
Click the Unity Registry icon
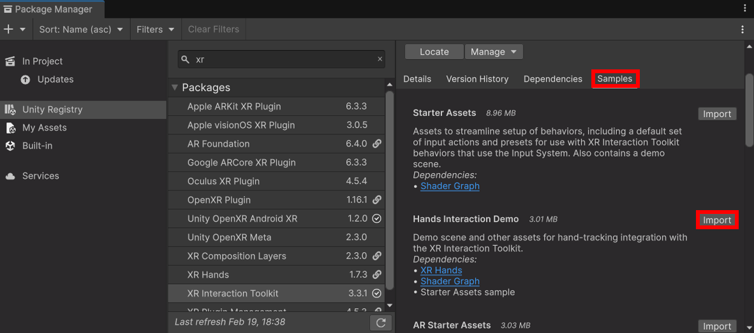click(10, 110)
